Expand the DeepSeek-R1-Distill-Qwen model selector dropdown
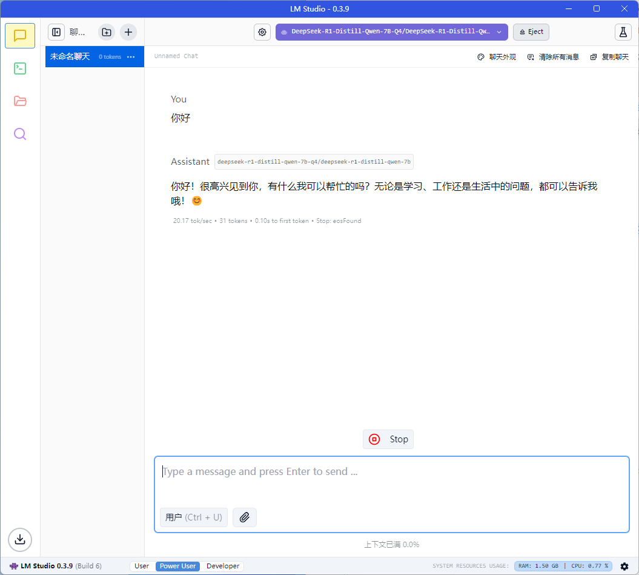 pyautogui.click(x=392, y=32)
